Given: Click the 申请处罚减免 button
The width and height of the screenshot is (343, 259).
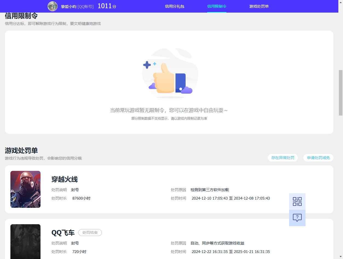Looking at the screenshot, I should (x=318, y=158).
